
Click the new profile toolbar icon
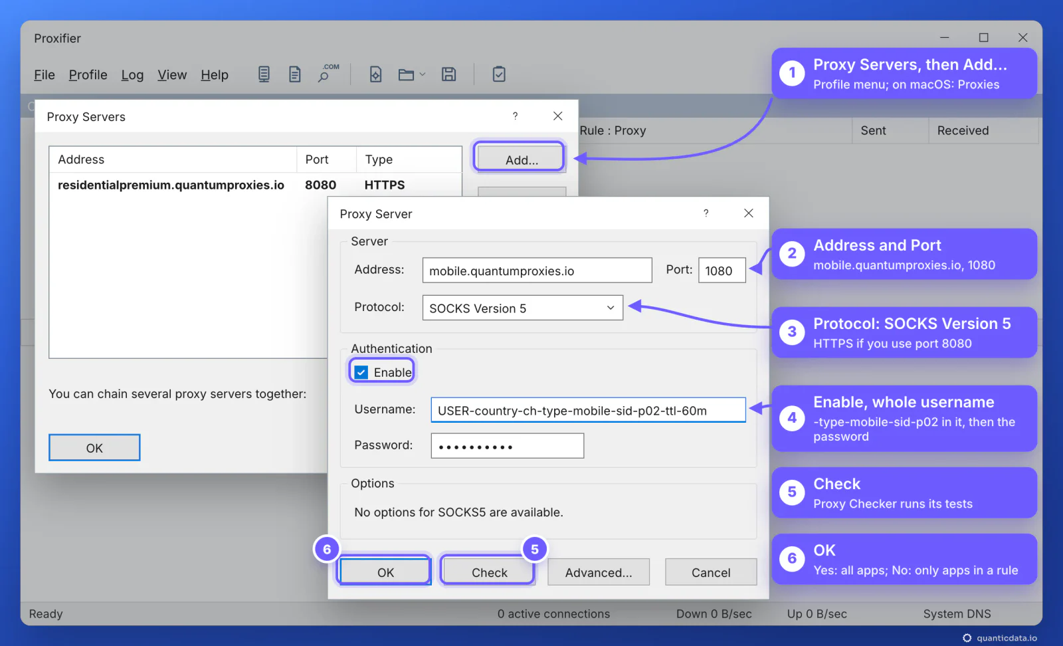coord(375,74)
